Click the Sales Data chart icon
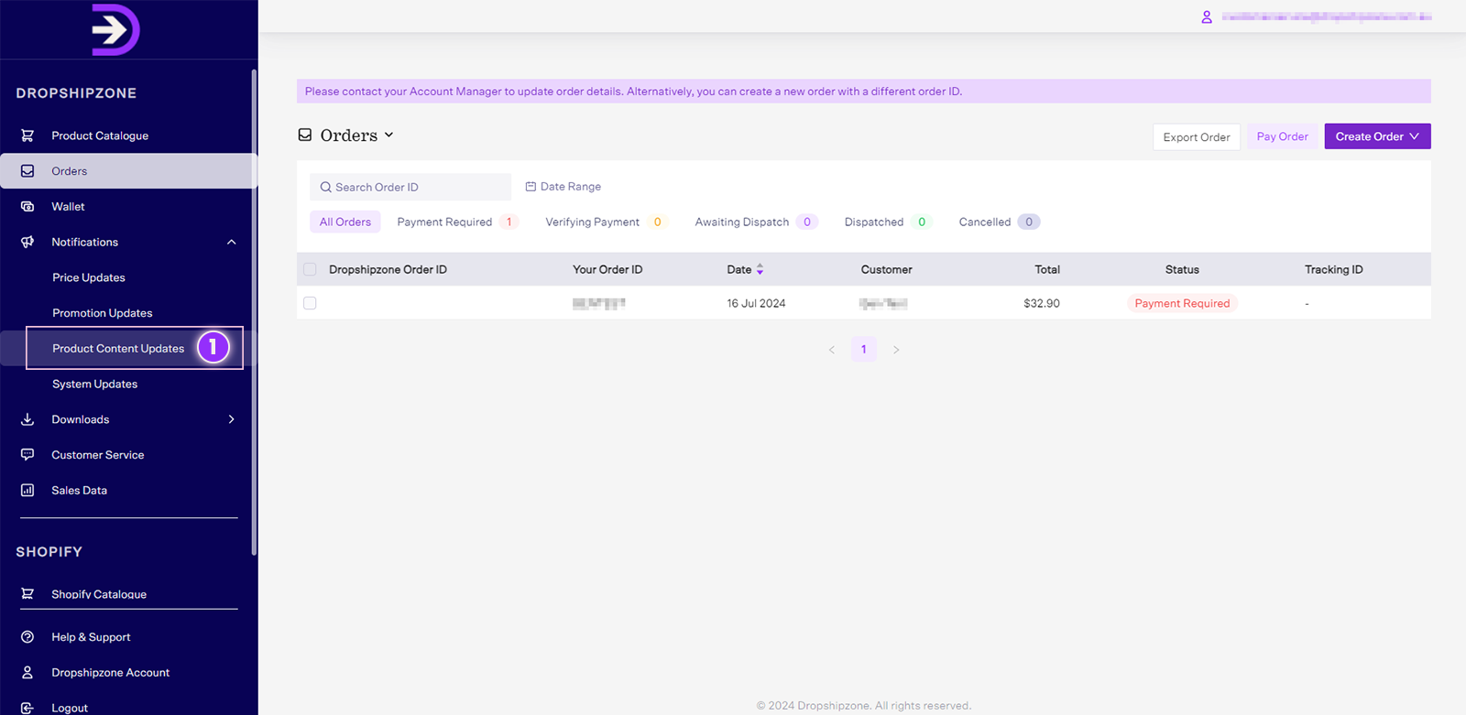The image size is (1466, 715). (x=27, y=491)
